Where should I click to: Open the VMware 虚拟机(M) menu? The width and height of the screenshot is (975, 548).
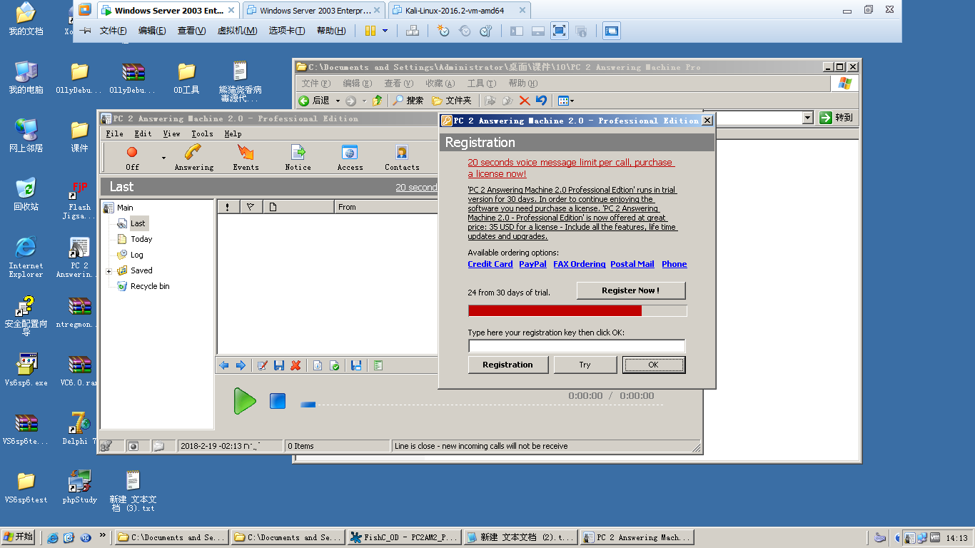coord(237,31)
